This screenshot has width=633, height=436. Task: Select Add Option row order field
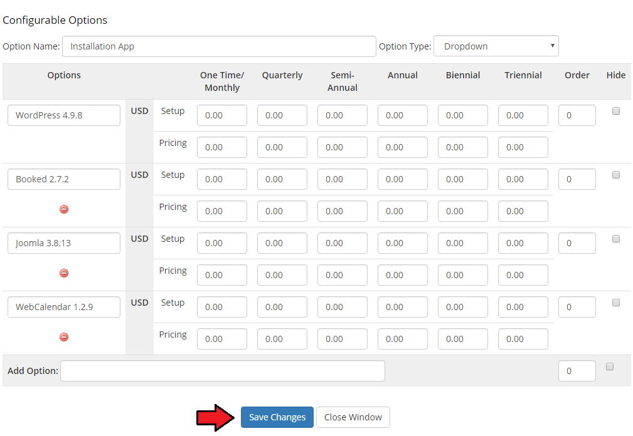[x=577, y=371]
